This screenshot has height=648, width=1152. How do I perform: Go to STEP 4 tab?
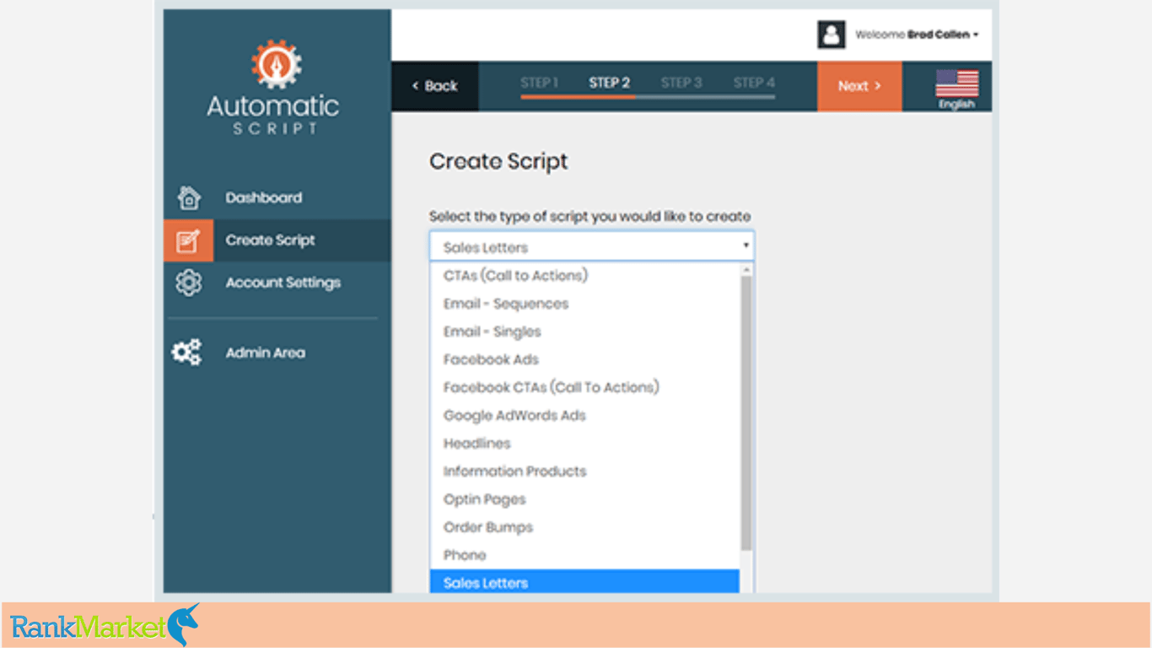(754, 83)
